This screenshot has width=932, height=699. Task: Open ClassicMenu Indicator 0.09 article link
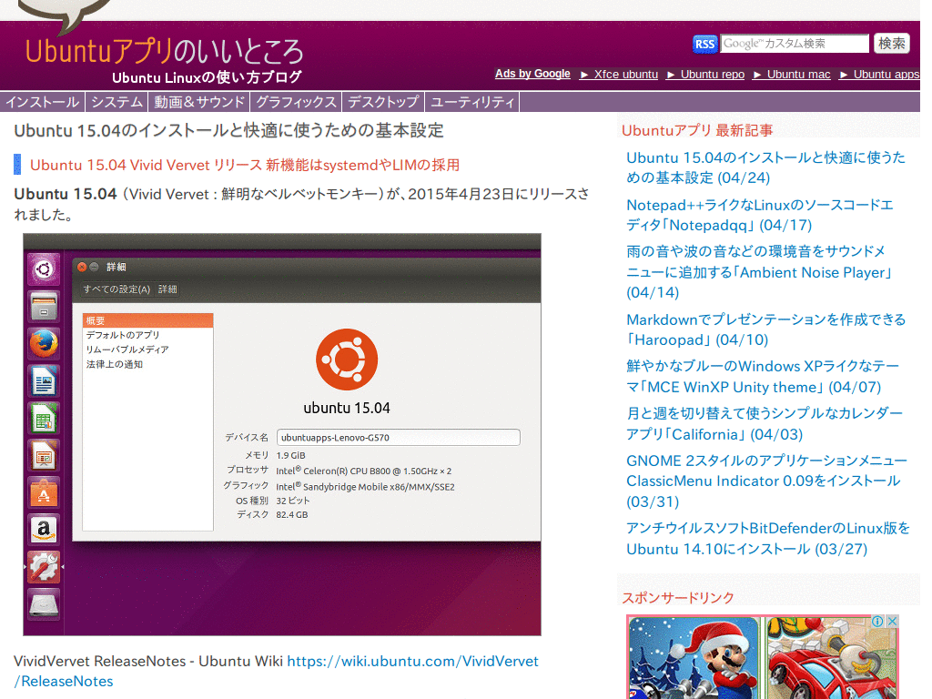[766, 481]
